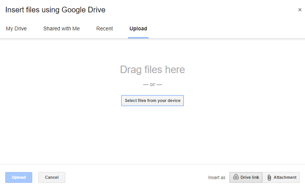Click the Google Drive triangle icon
305x187 pixels.
(236, 177)
